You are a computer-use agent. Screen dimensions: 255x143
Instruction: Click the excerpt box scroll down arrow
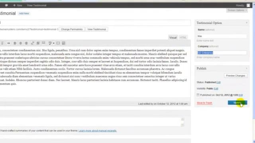click(x=182, y=125)
